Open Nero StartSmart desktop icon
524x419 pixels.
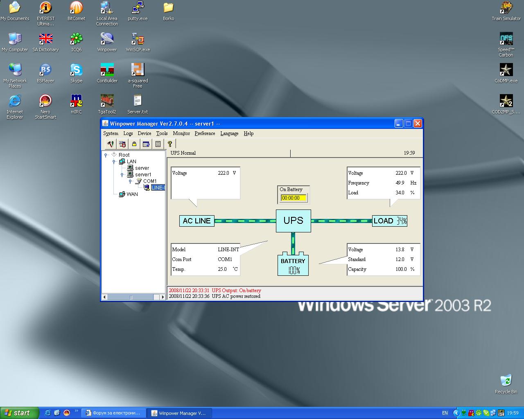coord(45,107)
